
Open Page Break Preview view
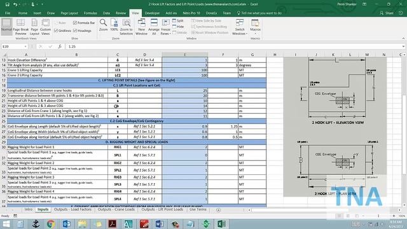(x=20, y=27)
